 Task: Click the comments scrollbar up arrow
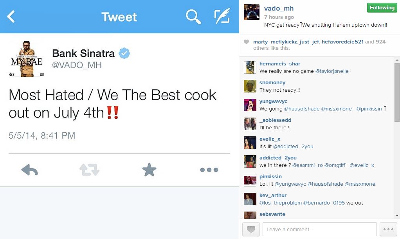coord(397,60)
